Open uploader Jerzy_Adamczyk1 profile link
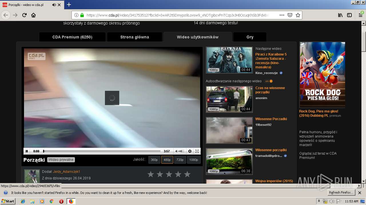Viewport: 366px width, 205px height. click(67, 172)
